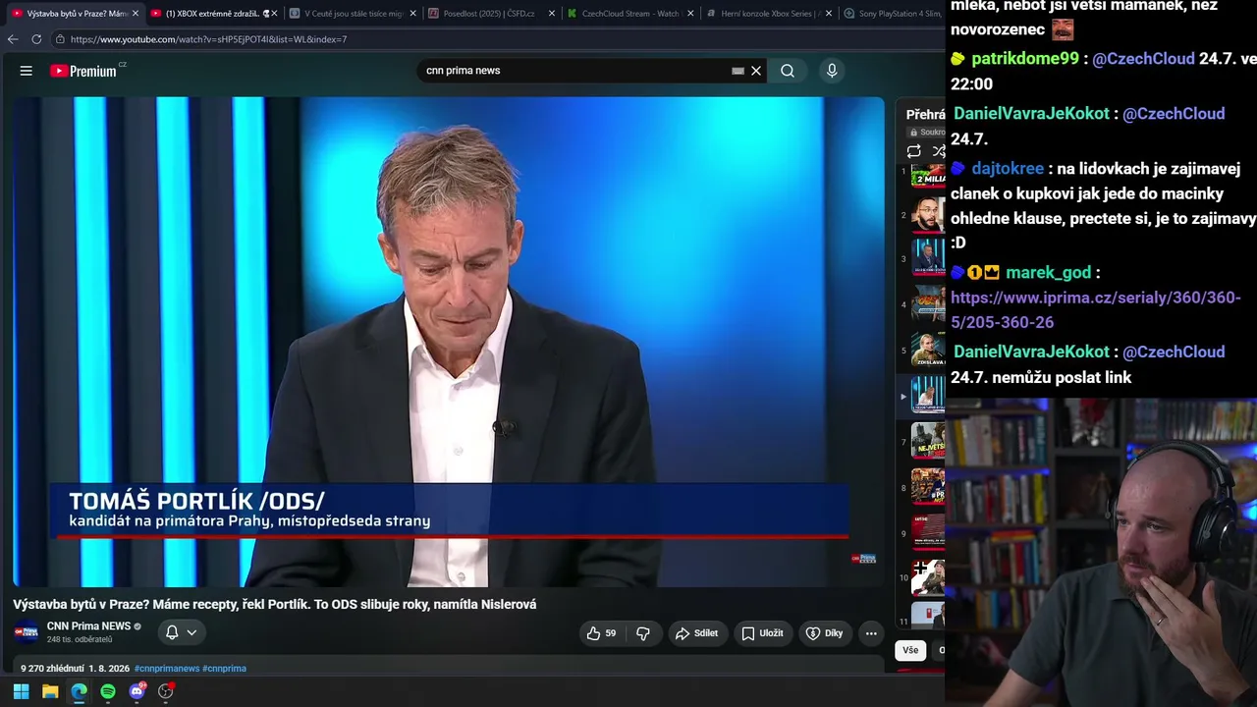
Task: Reload the page with the refresh button
Action: coord(36,39)
